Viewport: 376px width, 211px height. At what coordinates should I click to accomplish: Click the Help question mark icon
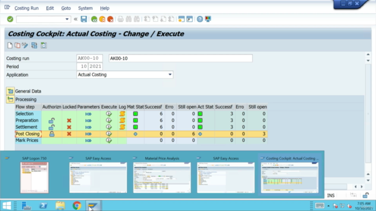[x=200, y=19]
